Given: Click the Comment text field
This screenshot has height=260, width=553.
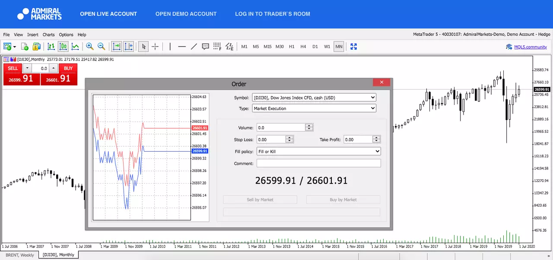Looking at the screenshot, I should coord(319,163).
